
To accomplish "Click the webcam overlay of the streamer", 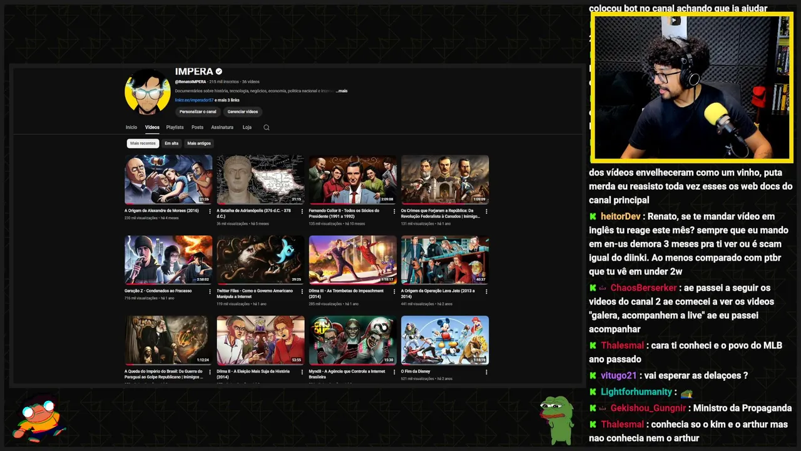I will (x=692, y=88).
